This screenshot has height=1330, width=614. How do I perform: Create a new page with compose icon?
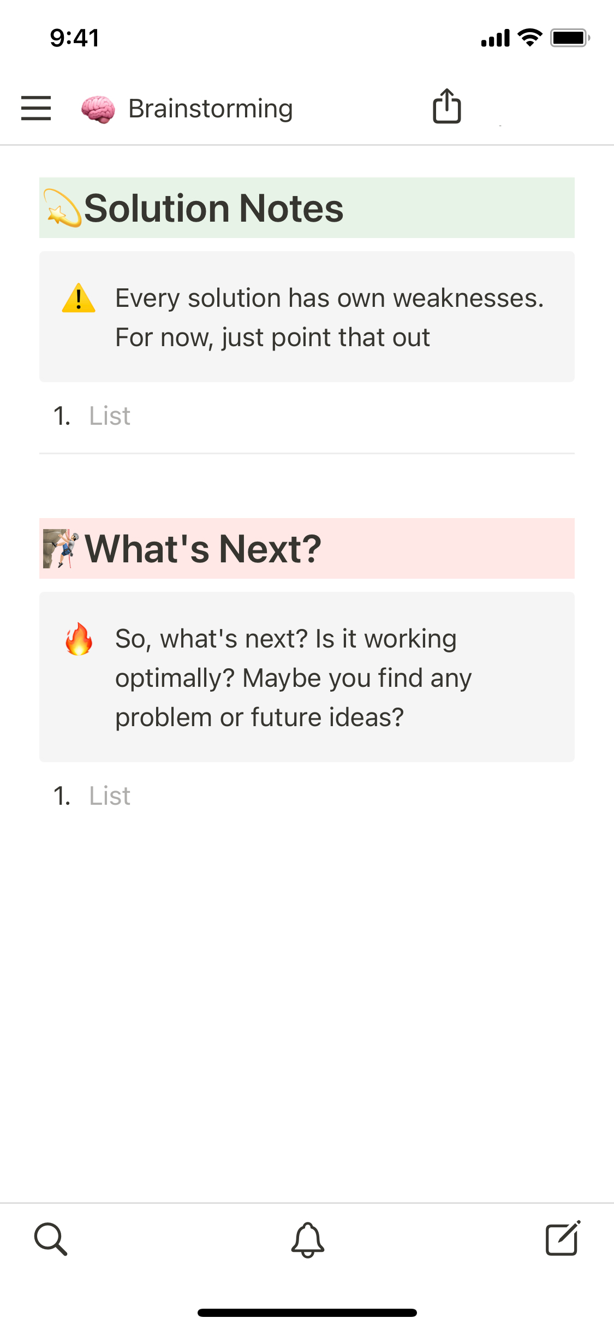click(x=563, y=1238)
